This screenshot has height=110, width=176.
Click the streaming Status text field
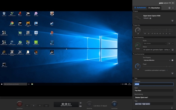click(x=157, y=50)
